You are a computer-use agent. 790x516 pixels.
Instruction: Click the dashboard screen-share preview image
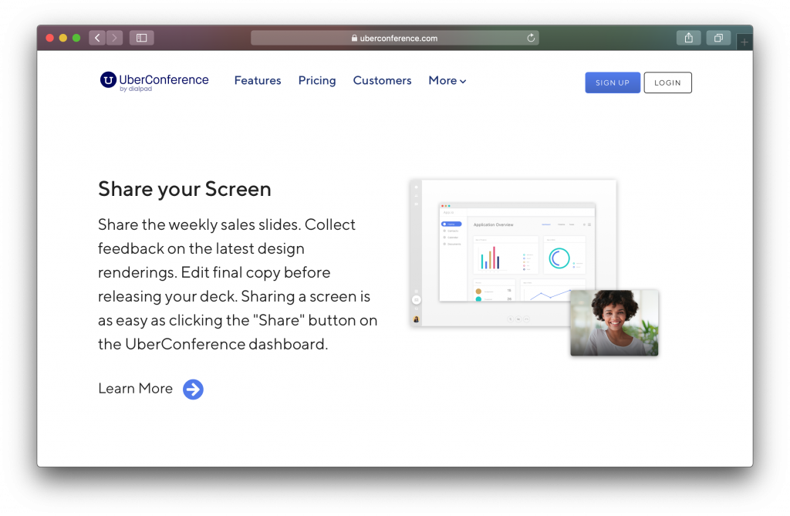click(513, 252)
